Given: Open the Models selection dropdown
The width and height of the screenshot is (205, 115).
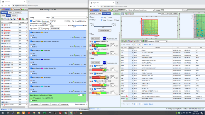Looking at the screenshot, I should pyautogui.click(x=140, y=10).
